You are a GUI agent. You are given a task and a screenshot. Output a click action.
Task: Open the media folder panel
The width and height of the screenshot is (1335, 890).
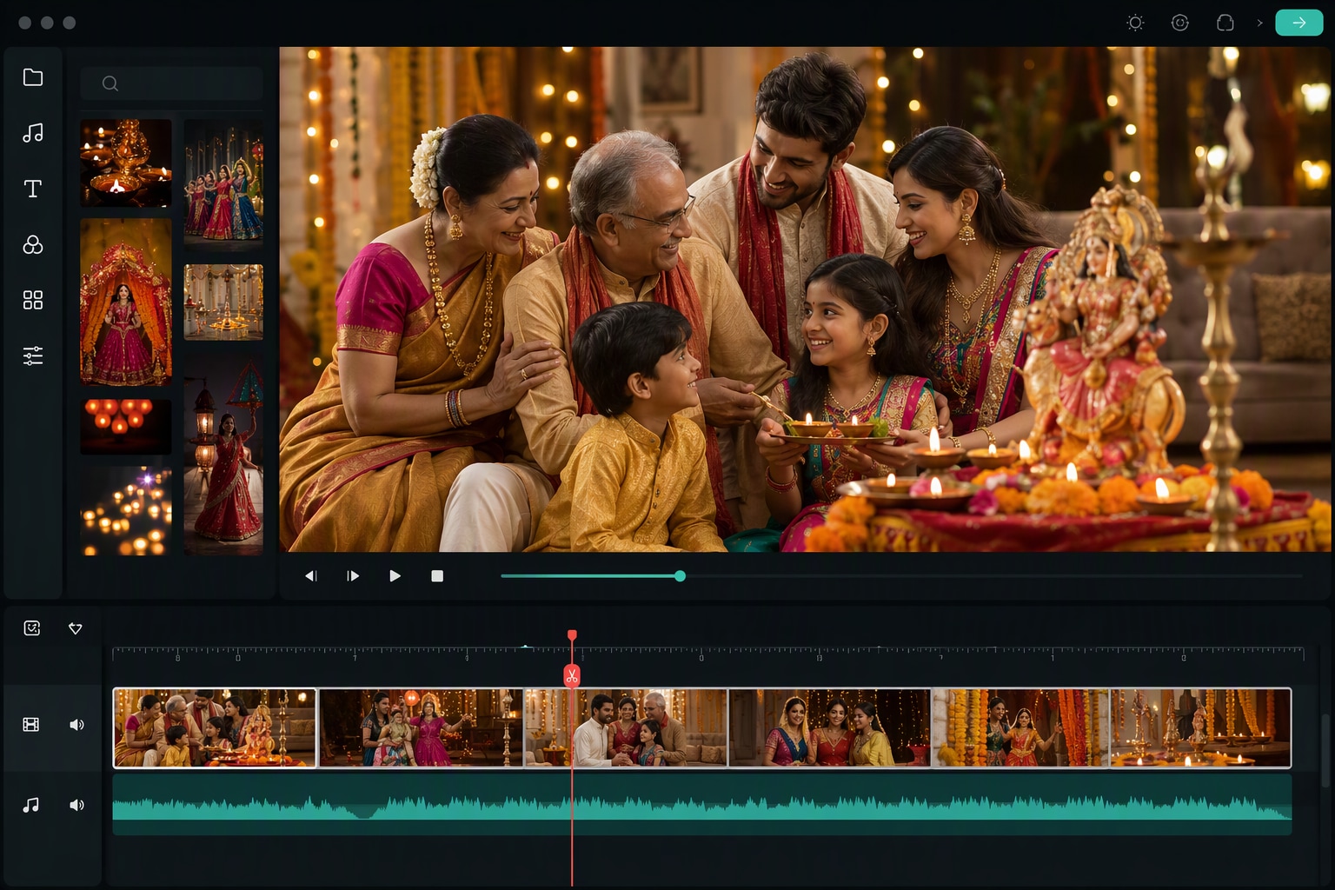click(x=33, y=77)
